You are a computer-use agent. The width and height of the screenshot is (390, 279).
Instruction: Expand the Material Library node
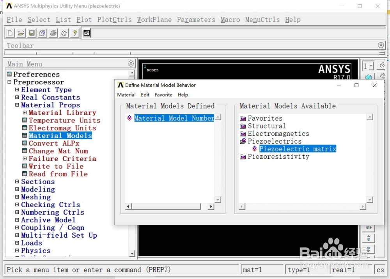(25, 112)
